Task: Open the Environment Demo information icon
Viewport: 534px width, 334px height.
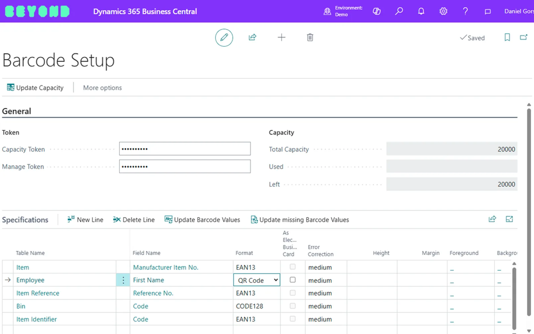Action: click(327, 11)
